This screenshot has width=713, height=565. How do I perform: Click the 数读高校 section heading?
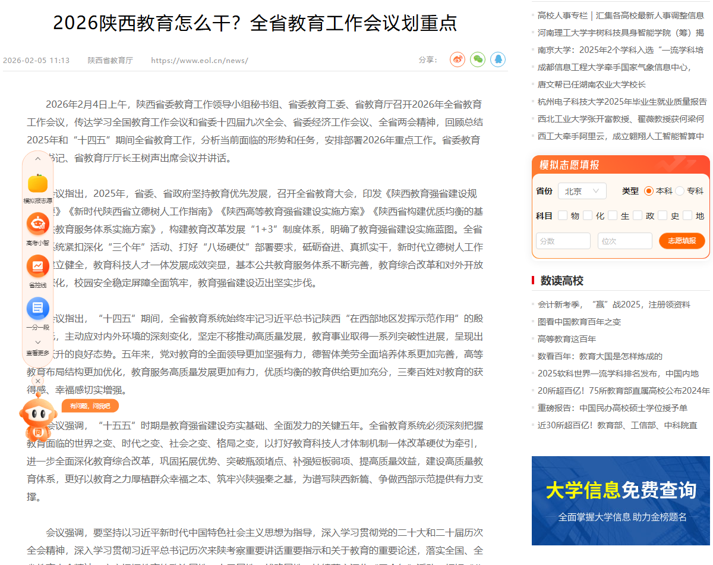[562, 281]
